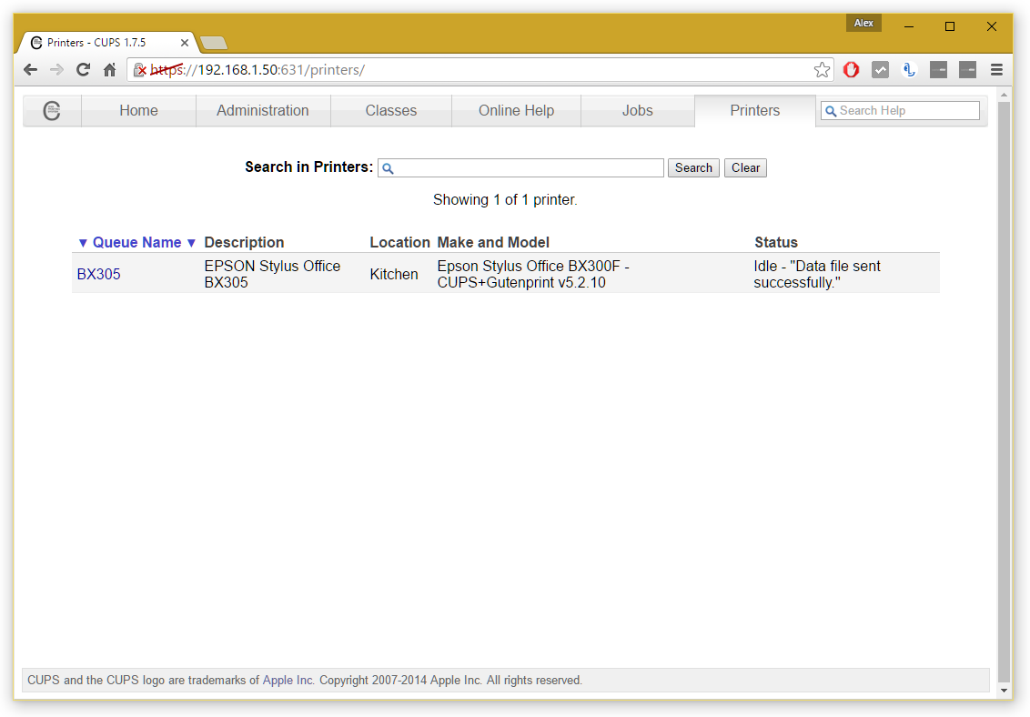Minimize the browser window
Screen dimensions: 1030x717
coord(909,26)
